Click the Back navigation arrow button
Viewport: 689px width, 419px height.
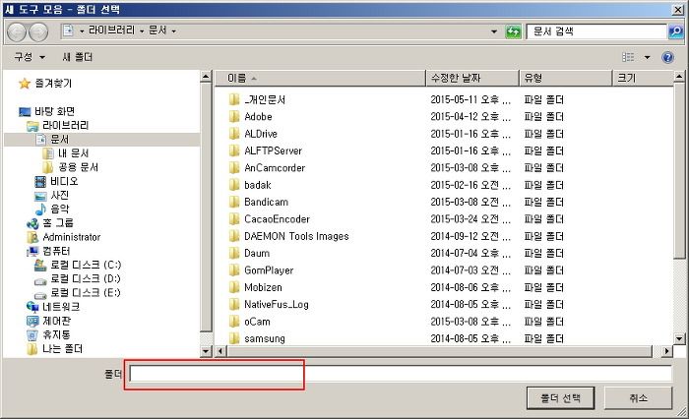[x=17, y=31]
